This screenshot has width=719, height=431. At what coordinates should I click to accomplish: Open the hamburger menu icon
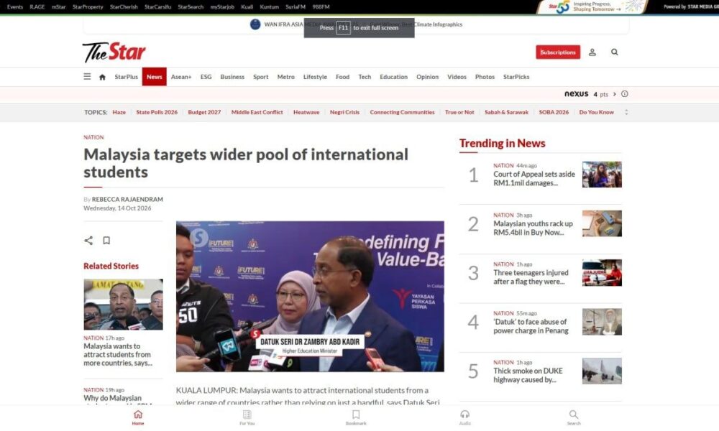click(87, 76)
